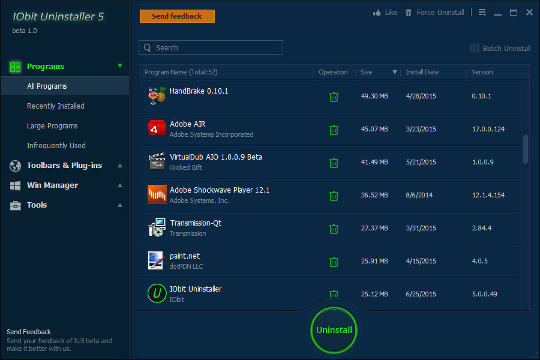Viewport: 540px width, 360px height.
Task: Click the Force Uninstall trash icon
Action: click(409, 13)
